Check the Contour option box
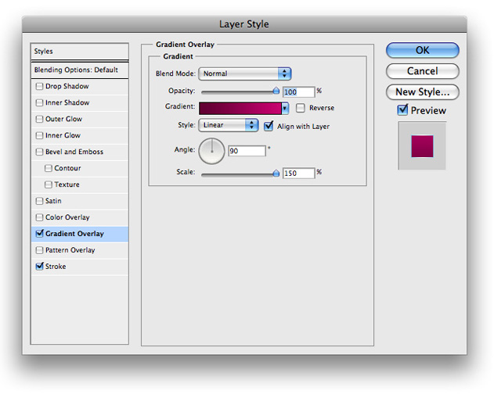Screen dimensions: 501x394 point(49,168)
